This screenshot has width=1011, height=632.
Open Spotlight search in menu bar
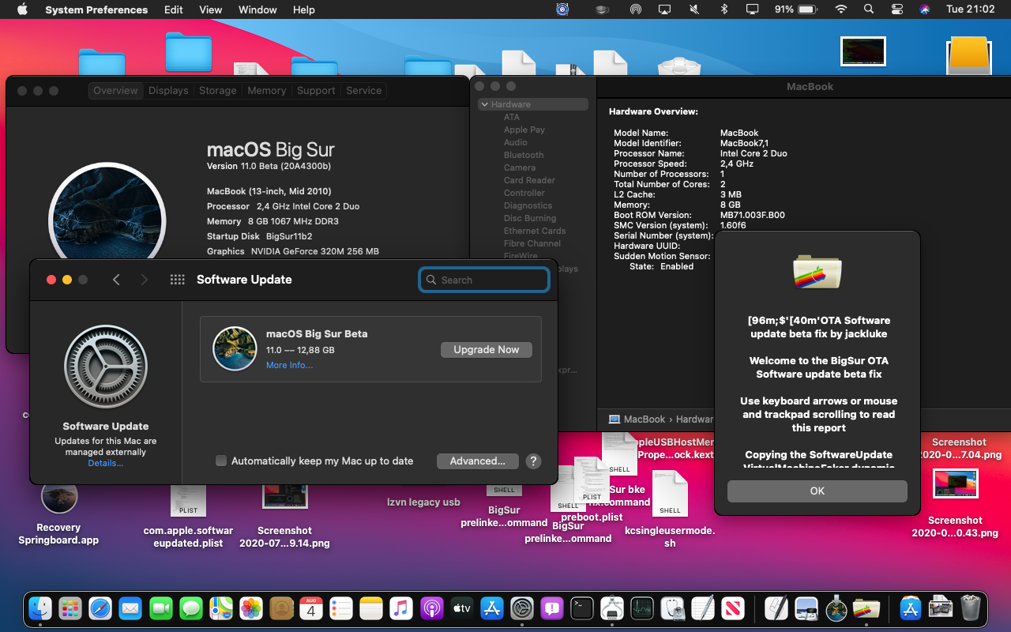pyautogui.click(x=869, y=9)
